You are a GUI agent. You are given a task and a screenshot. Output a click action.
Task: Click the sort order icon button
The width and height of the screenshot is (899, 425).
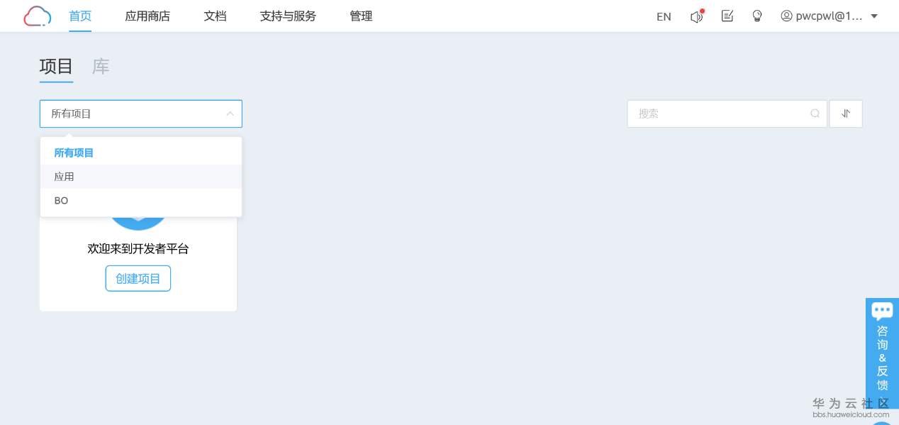click(x=846, y=114)
